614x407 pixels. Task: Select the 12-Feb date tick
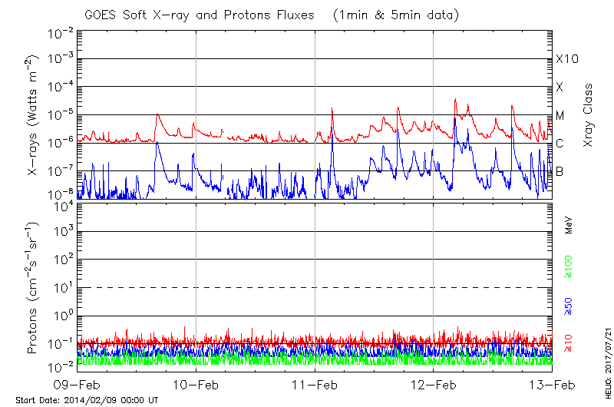434,384
